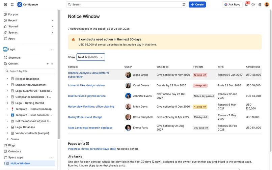Click the Notice day passed badge
The height and width of the screenshot is (170, 272).
point(204,96)
